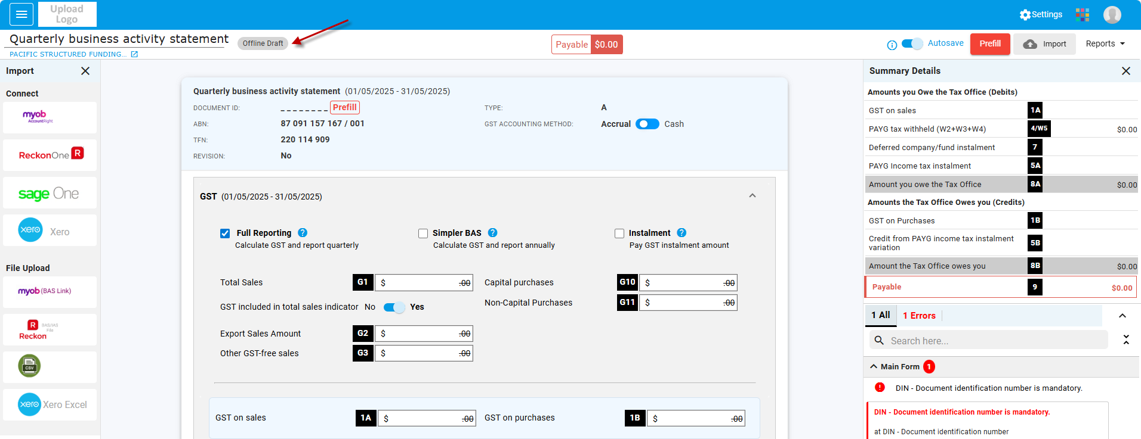1141x439 pixels.
Task: Collapse the GST section chevron
Action: [x=752, y=196]
